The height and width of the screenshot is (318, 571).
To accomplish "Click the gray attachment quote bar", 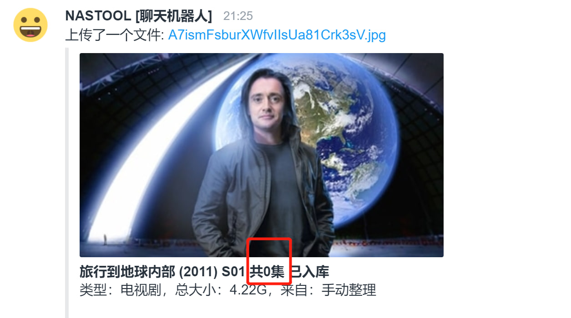I will [x=67, y=182].
